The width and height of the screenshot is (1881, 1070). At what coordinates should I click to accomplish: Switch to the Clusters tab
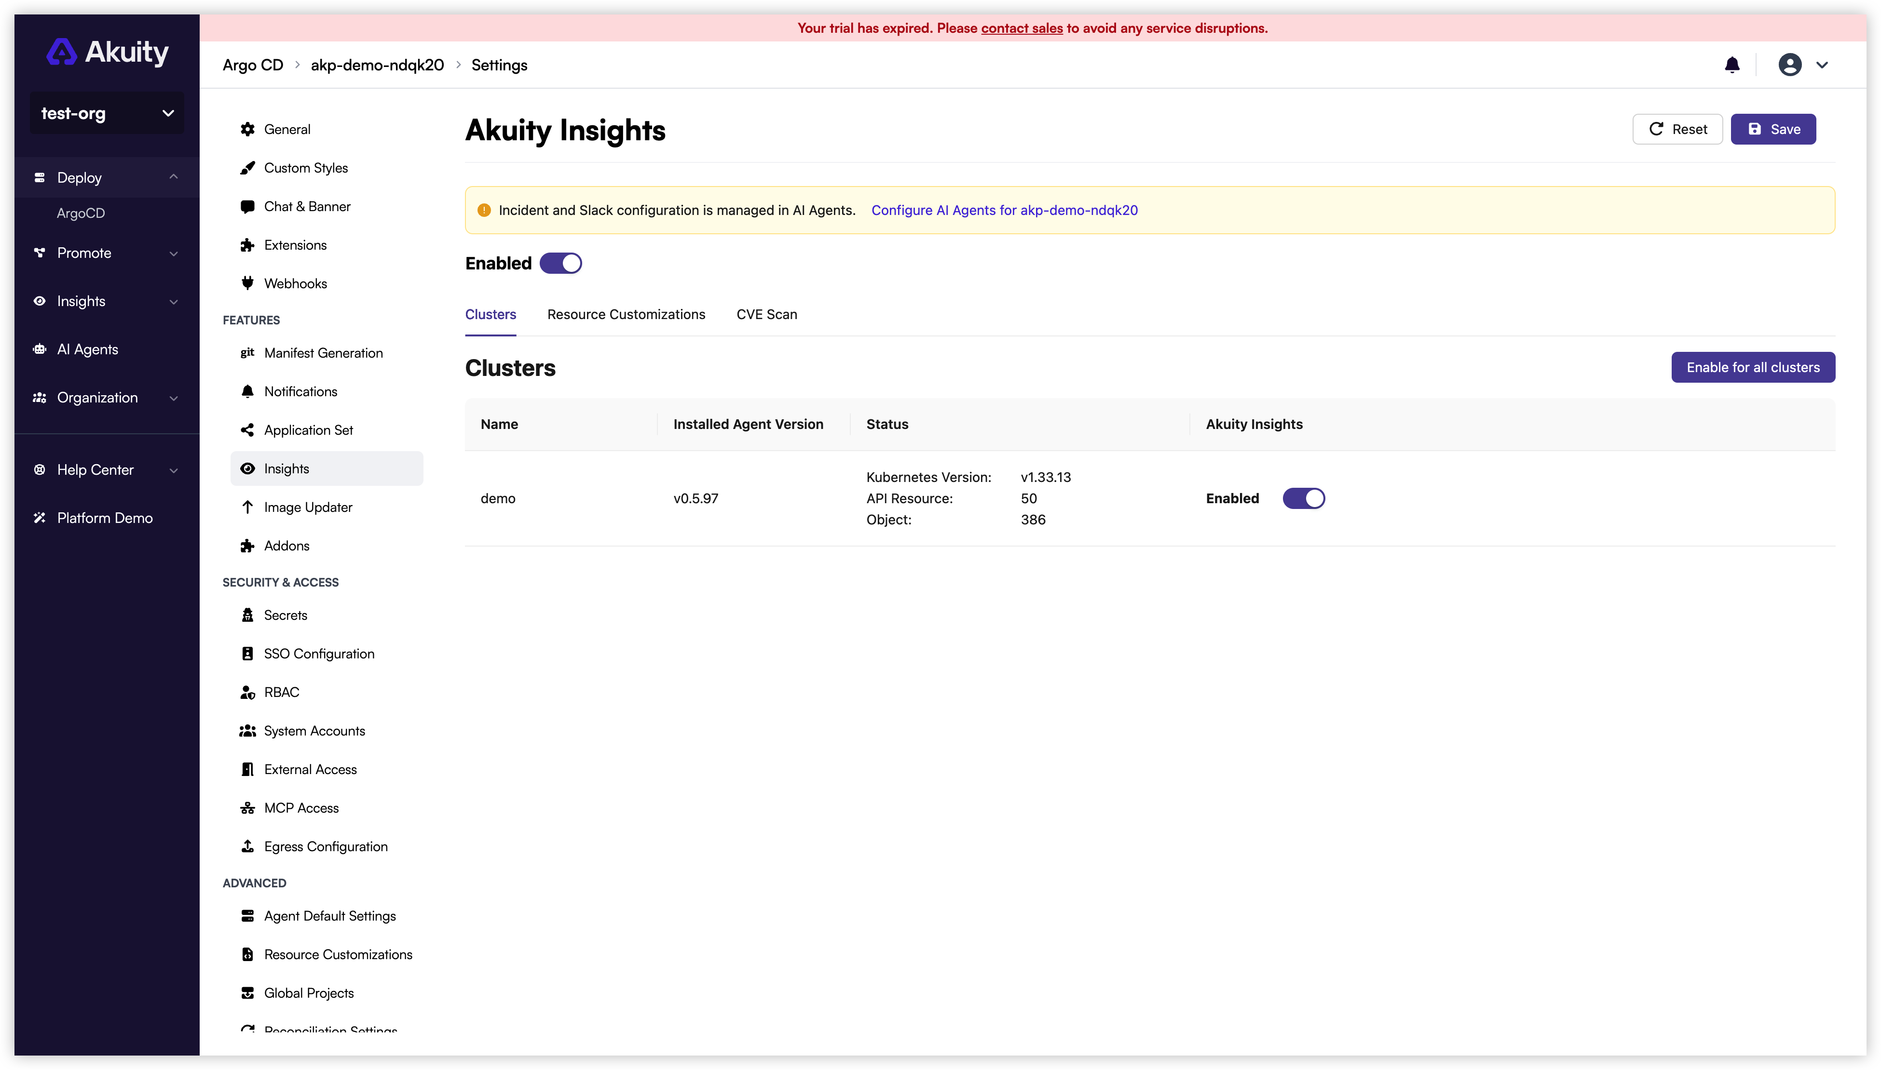(491, 315)
